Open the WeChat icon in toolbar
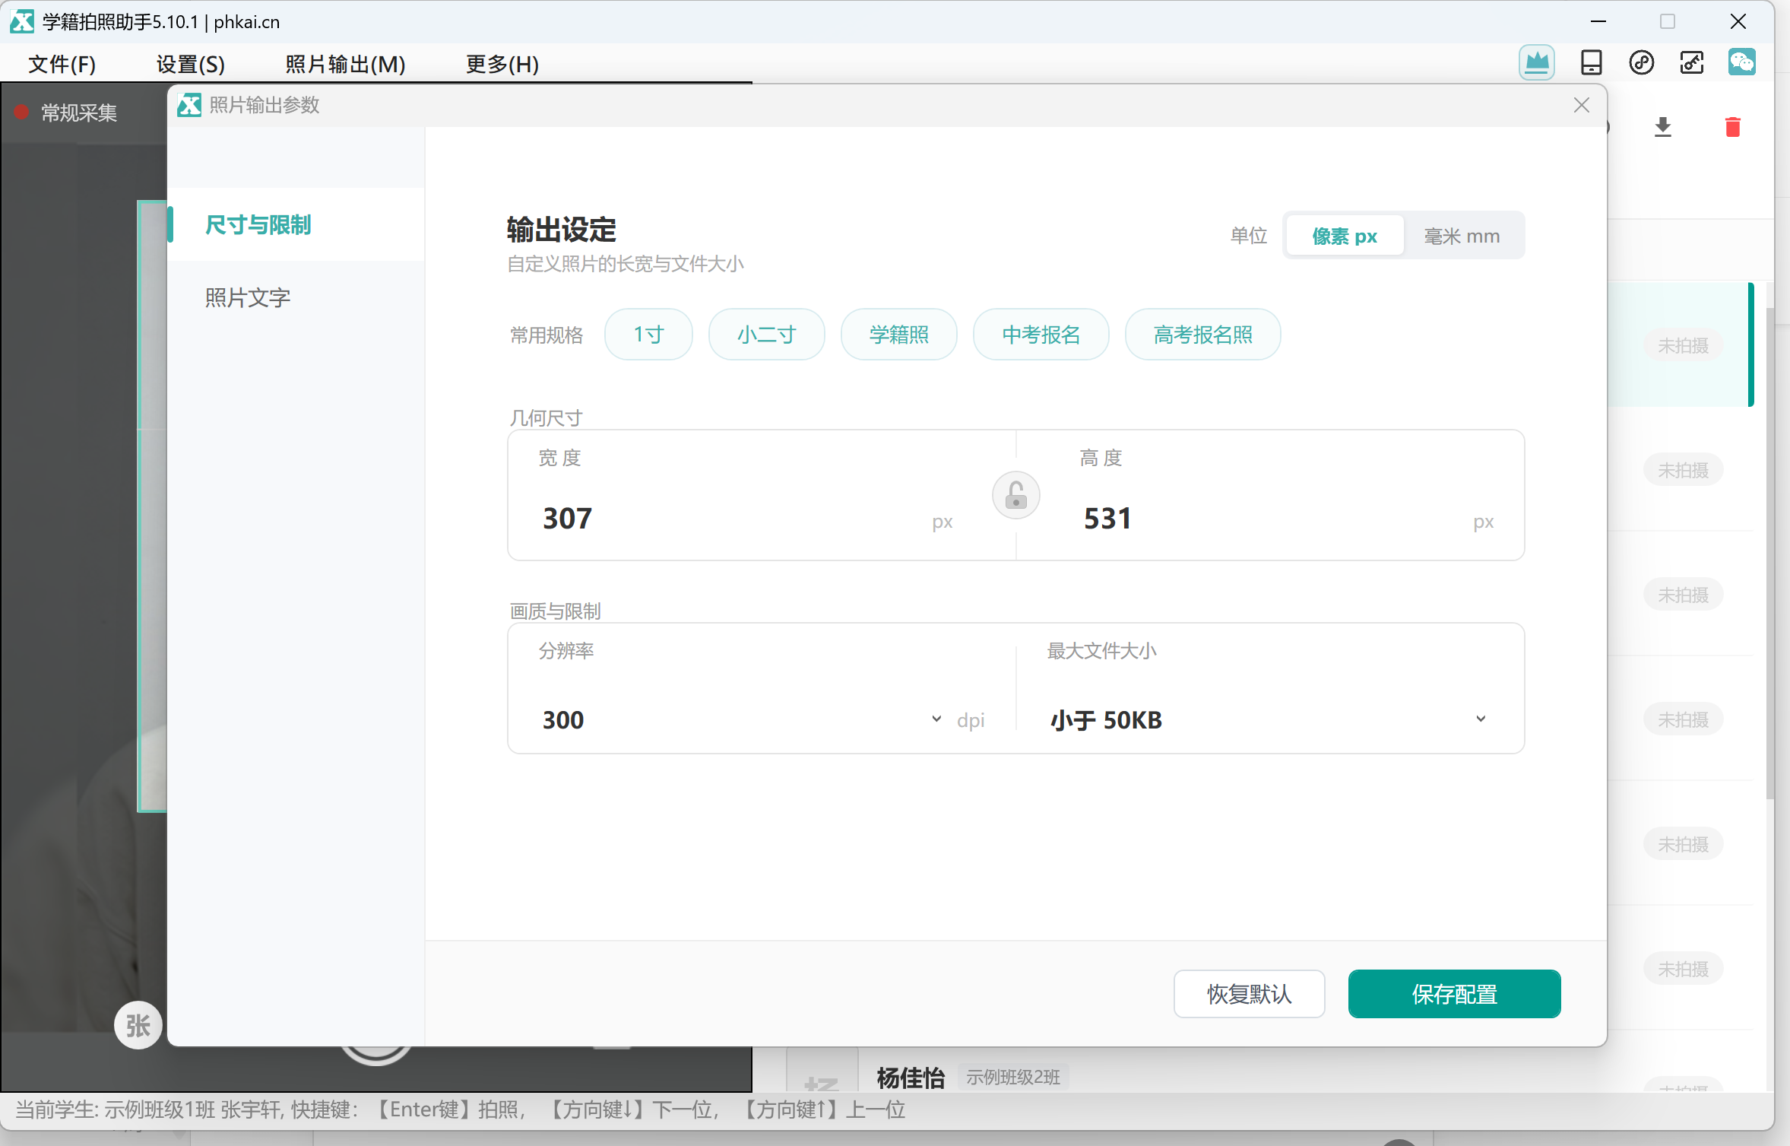The image size is (1790, 1146). point(1742,62)
